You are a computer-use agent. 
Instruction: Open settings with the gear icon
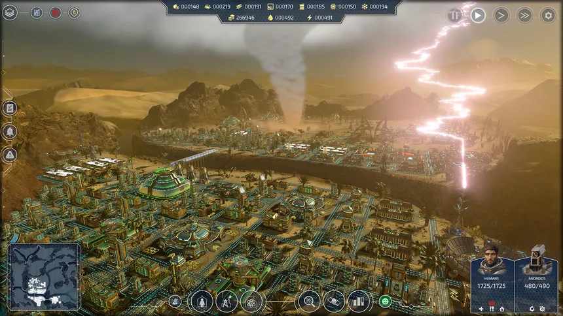click(549, 16)
